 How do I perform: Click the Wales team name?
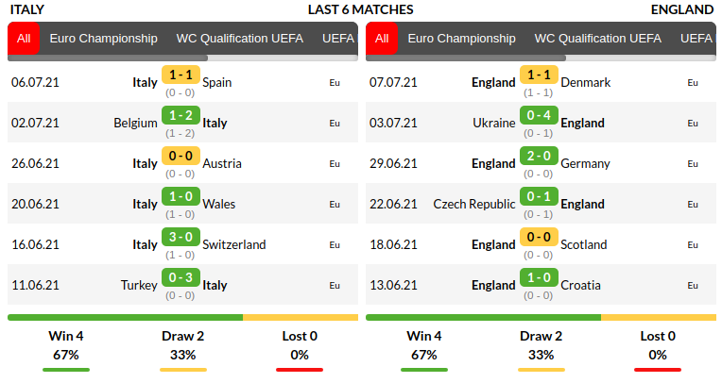tap(219, 204)
